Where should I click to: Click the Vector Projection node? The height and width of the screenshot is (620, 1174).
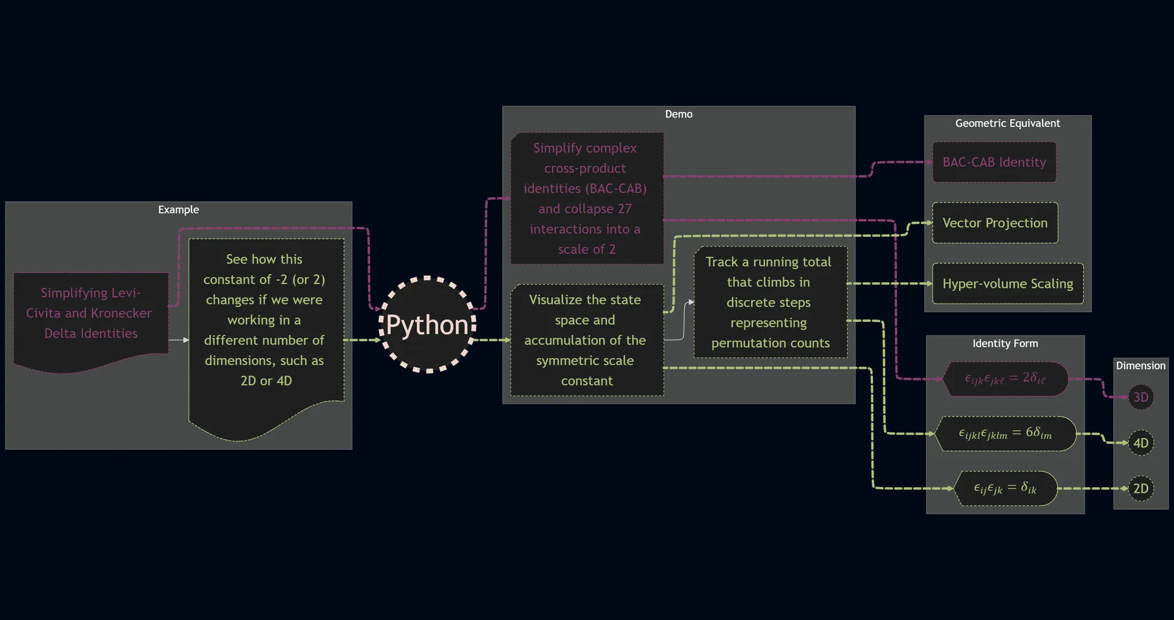tap(995, 223)
